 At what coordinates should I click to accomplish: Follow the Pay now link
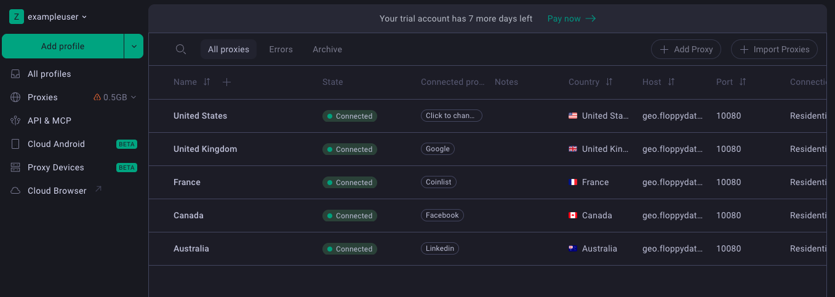(571, 18)
